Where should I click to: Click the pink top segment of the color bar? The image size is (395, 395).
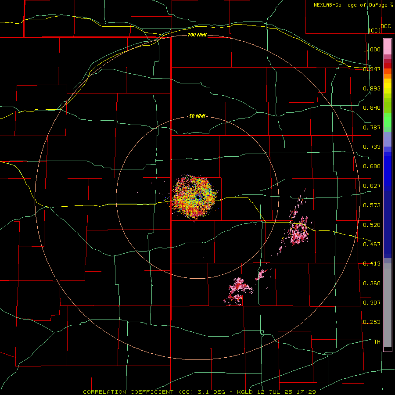click(388, 47)
